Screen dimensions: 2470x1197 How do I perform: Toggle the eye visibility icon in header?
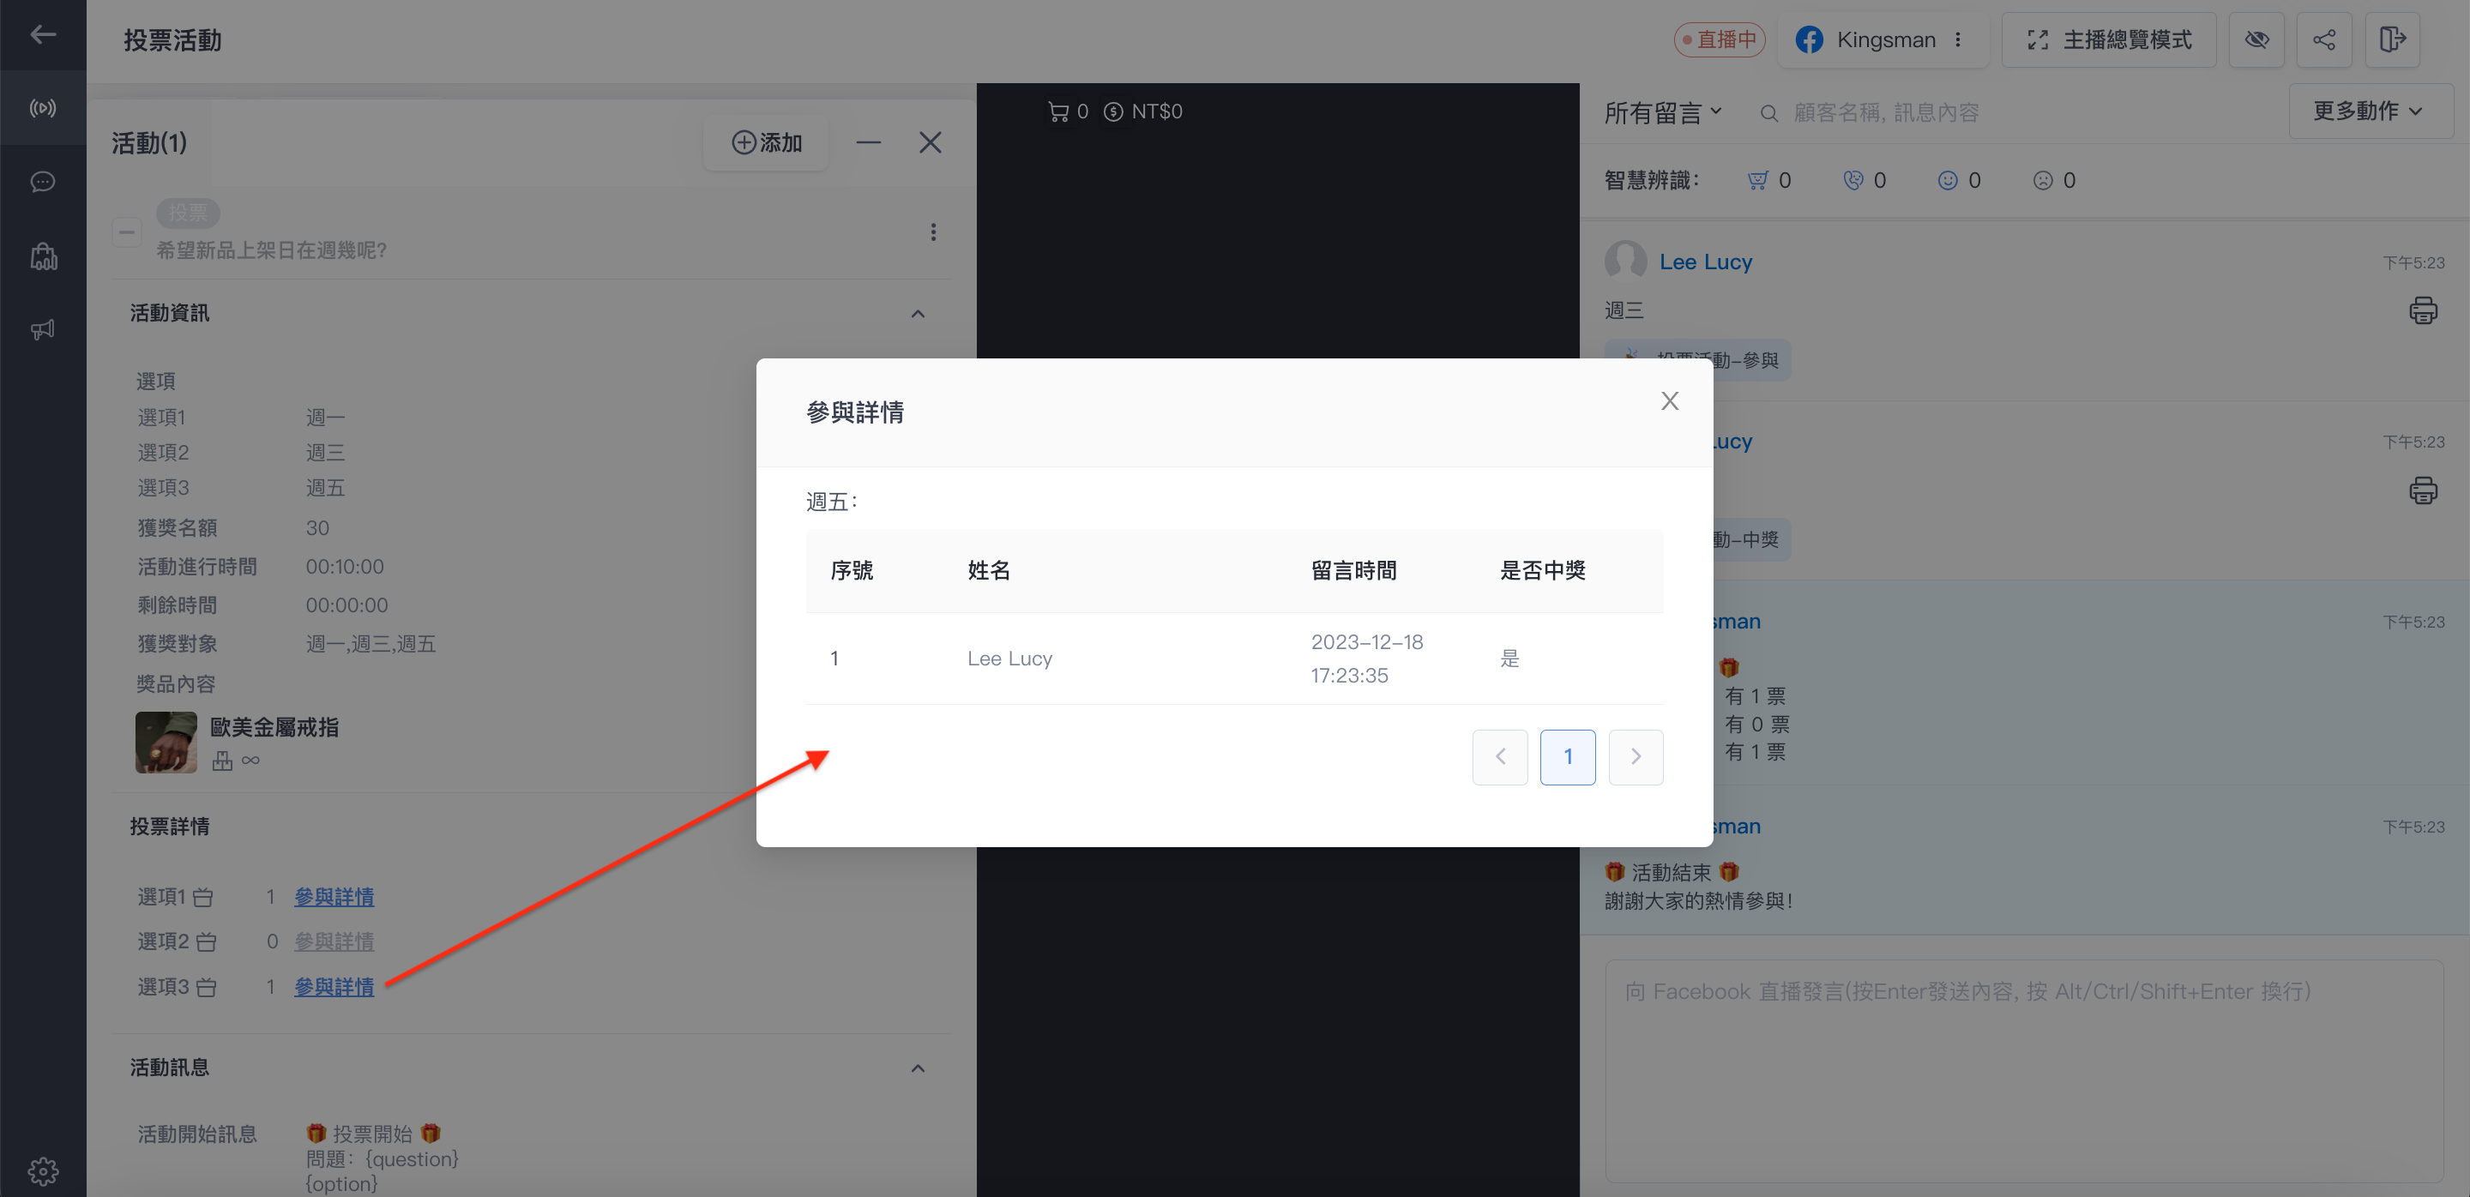pyautogui.click(x=2256, y=39)
